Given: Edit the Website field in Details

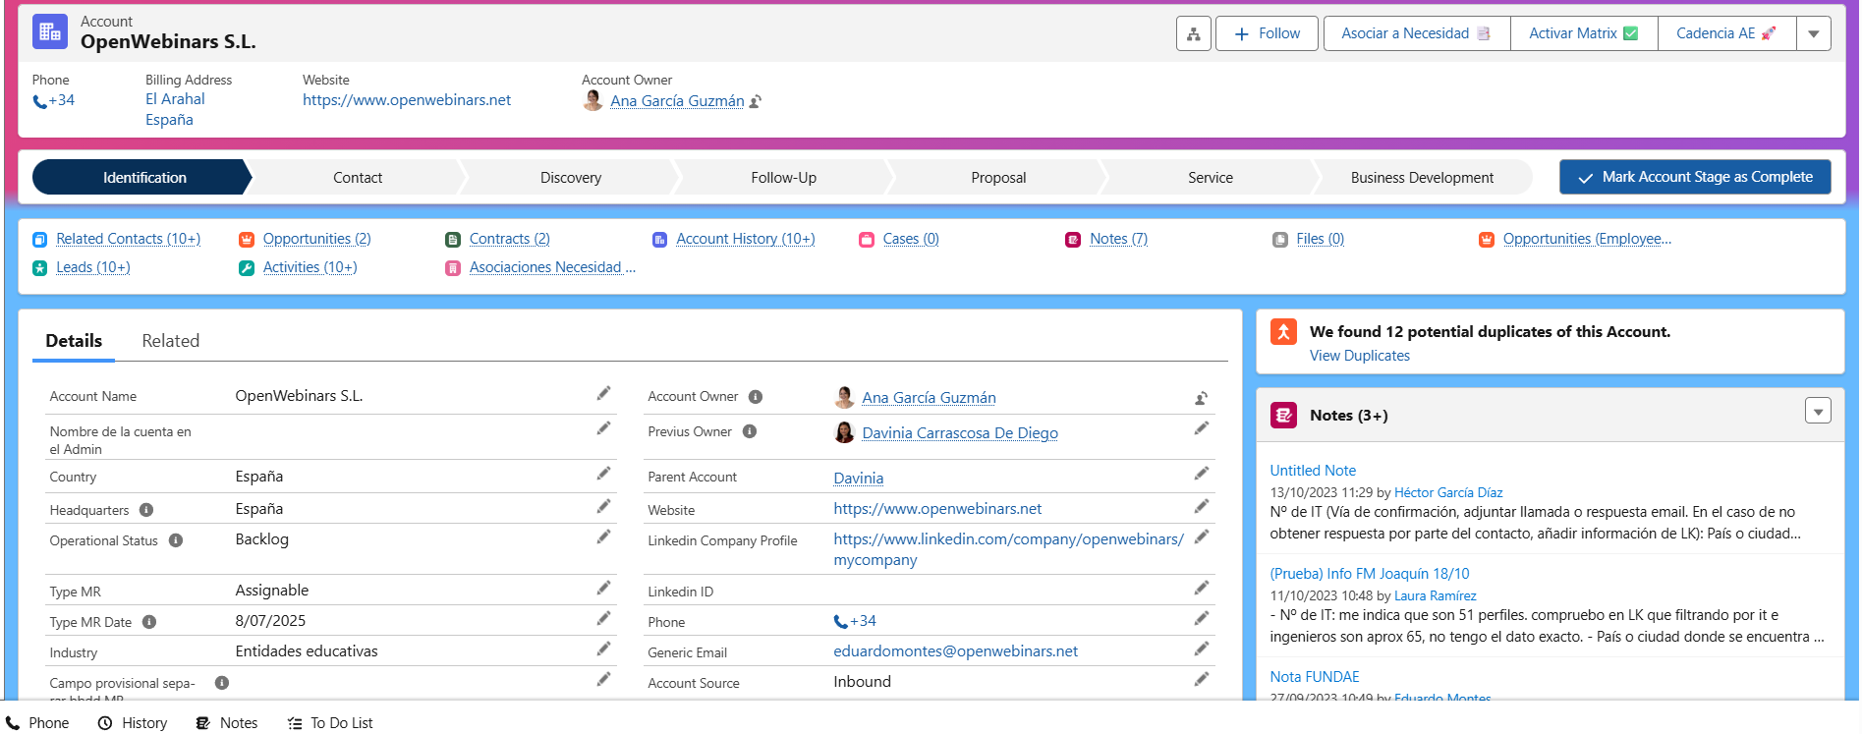Looking at the screenshot, I should (1201, 506).
